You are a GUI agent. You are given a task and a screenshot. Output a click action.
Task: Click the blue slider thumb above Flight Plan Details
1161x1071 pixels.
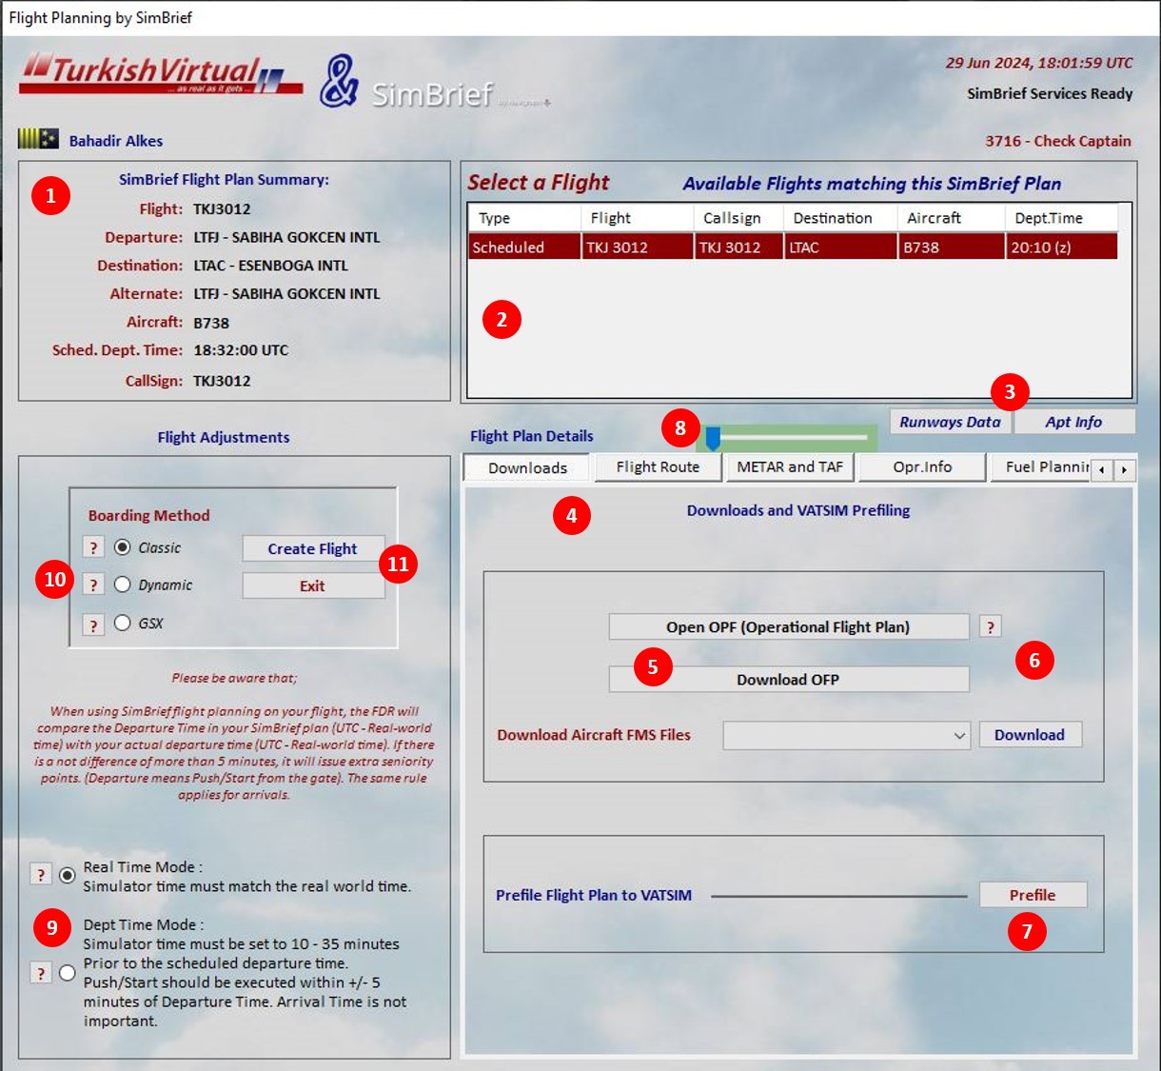(713, 438)
